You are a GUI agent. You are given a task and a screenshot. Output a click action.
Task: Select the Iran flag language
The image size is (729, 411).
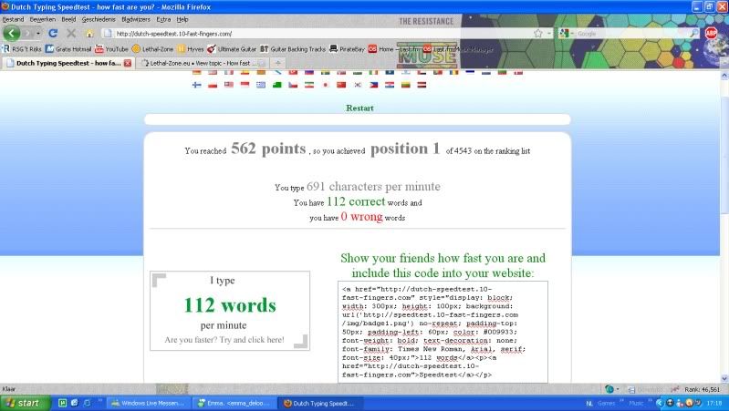click(309, 85)
